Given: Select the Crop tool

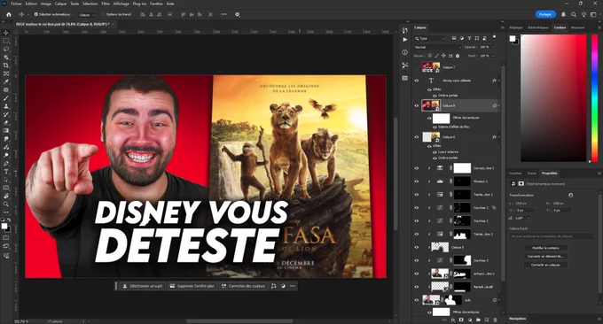Looking at the screenshot, I should [6, 66].
